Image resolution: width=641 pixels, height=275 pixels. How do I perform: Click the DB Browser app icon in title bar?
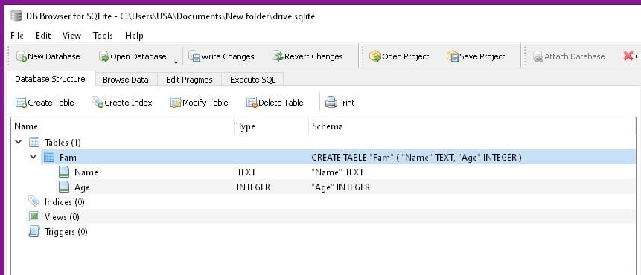tap(16, 16)
